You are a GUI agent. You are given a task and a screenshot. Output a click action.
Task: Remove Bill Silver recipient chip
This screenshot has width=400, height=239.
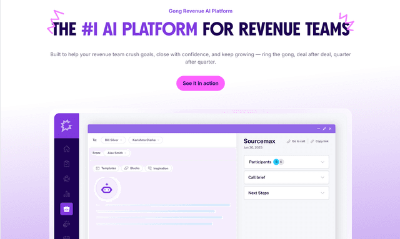(121, 140)
